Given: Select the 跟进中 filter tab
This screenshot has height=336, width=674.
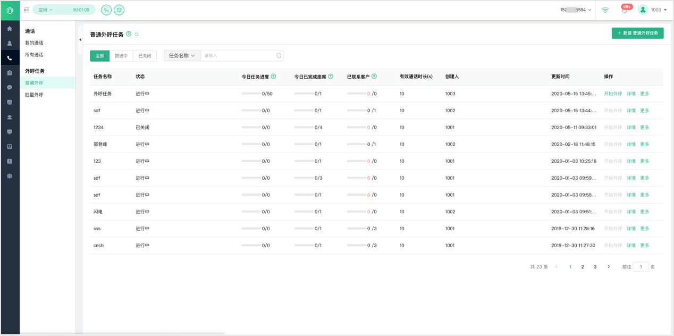Looking at the screenshot, I should (x=121, y=56).
